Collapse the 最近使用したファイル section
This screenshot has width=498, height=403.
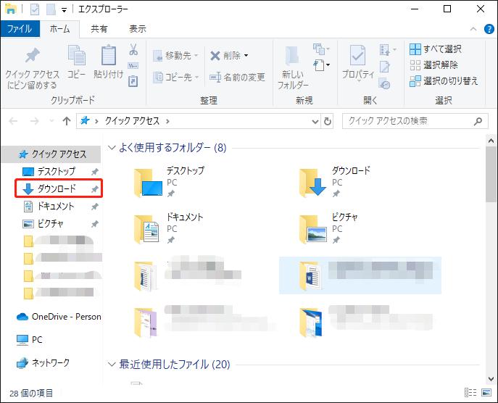(x=112, y=364)
